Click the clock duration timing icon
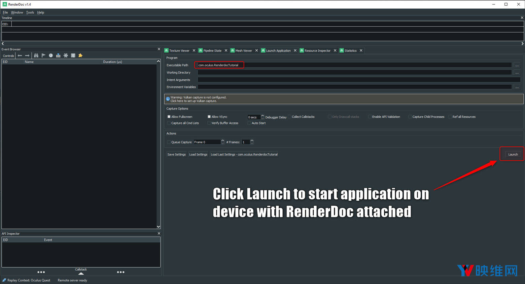Screen dimensions: 525x284 click(51, 55)
